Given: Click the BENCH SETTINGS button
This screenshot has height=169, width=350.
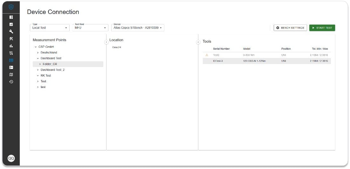Looking at the screenshot, I should (x=290, y=28).
